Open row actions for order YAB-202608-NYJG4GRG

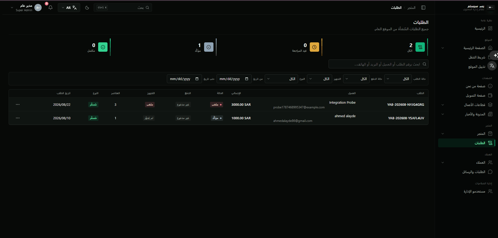[18, 104]
